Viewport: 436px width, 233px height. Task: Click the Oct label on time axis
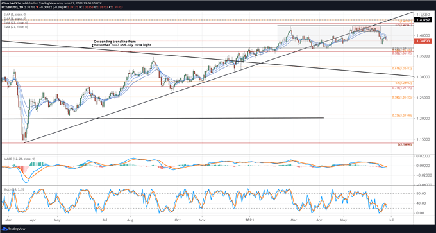(178, 220)
